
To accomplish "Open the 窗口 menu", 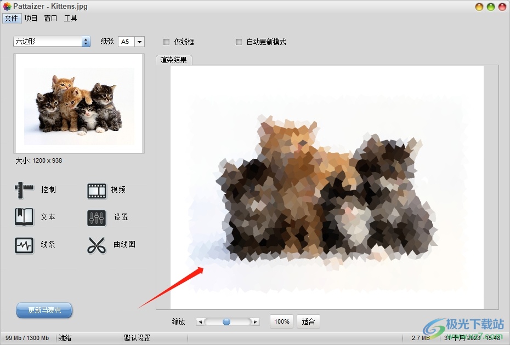I will (50, 18).
